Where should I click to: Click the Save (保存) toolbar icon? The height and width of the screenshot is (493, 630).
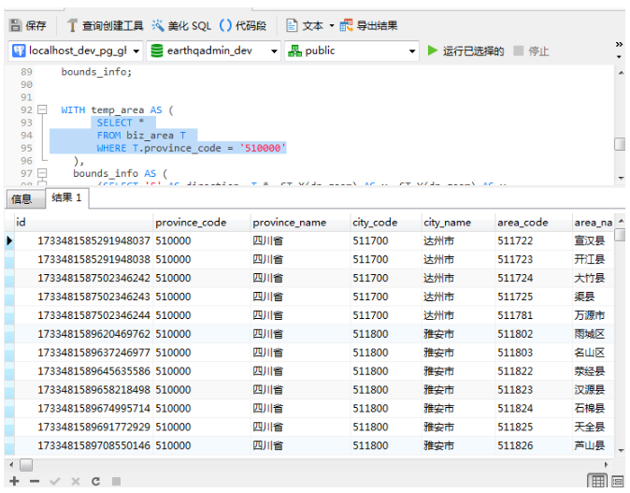16,25
